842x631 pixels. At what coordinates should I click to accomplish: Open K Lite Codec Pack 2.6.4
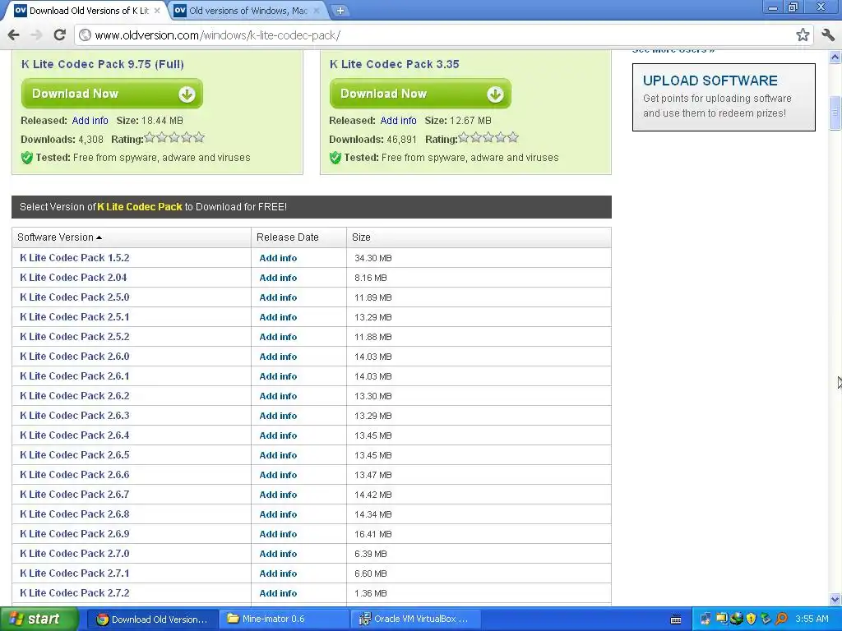pos(75,435)
